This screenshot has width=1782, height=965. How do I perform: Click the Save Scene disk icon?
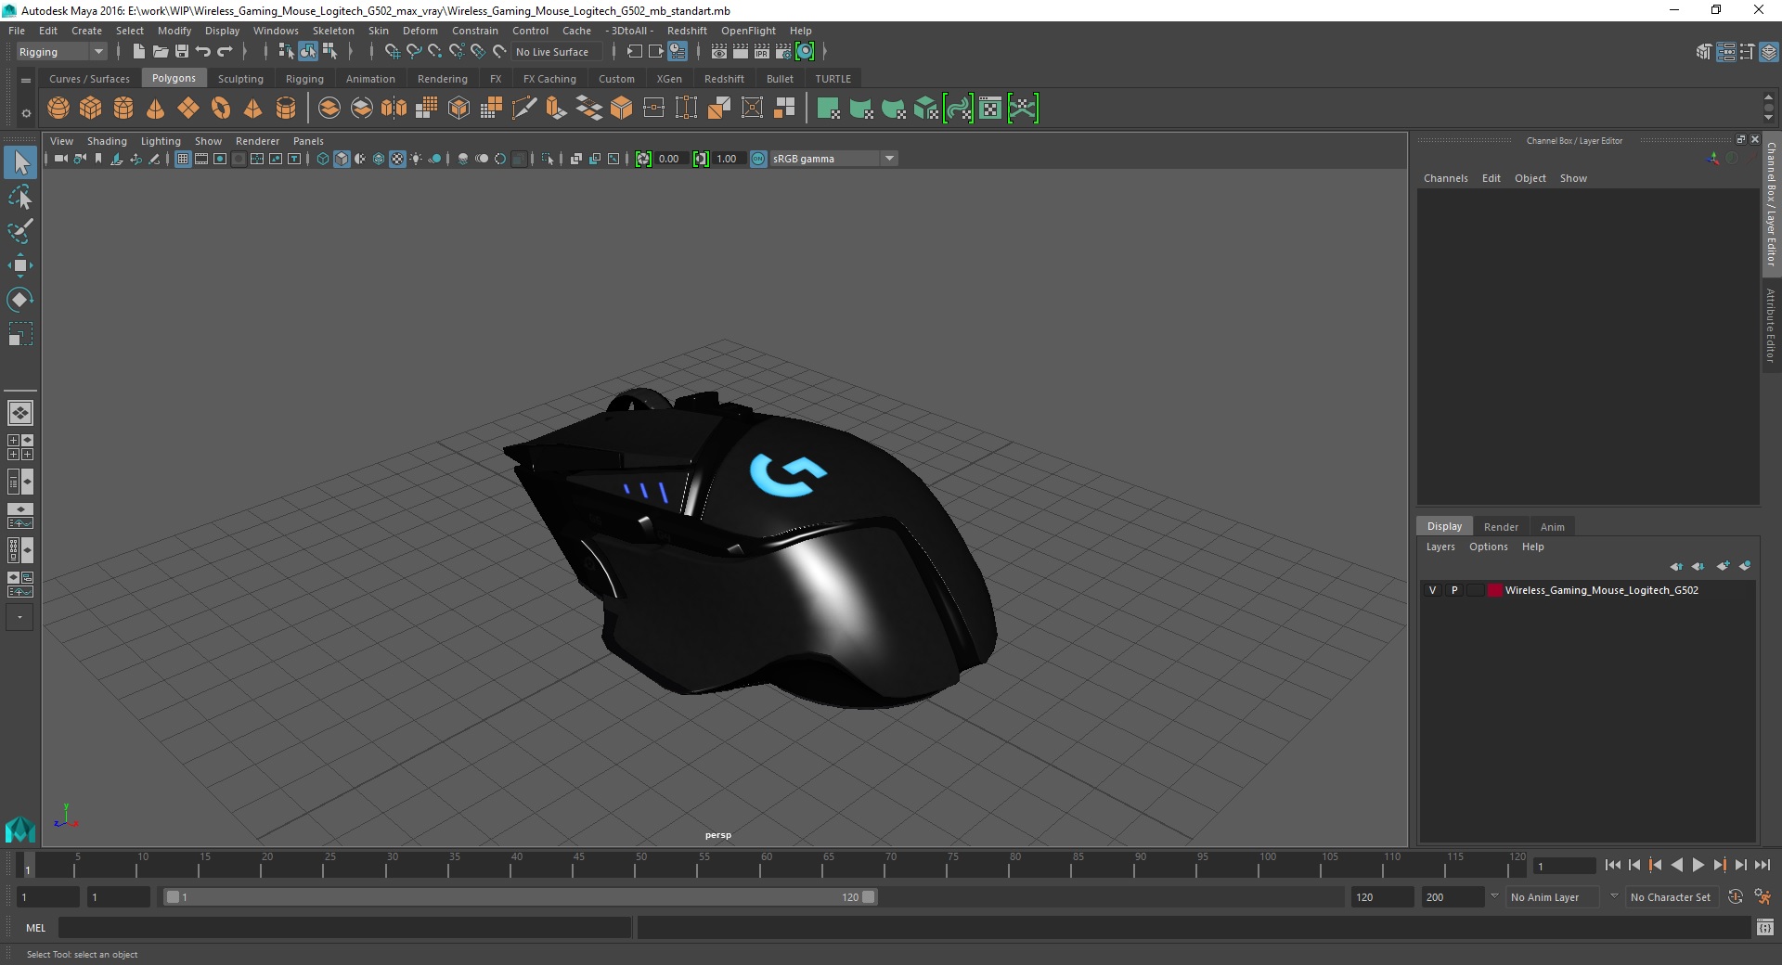pos(182,52)
